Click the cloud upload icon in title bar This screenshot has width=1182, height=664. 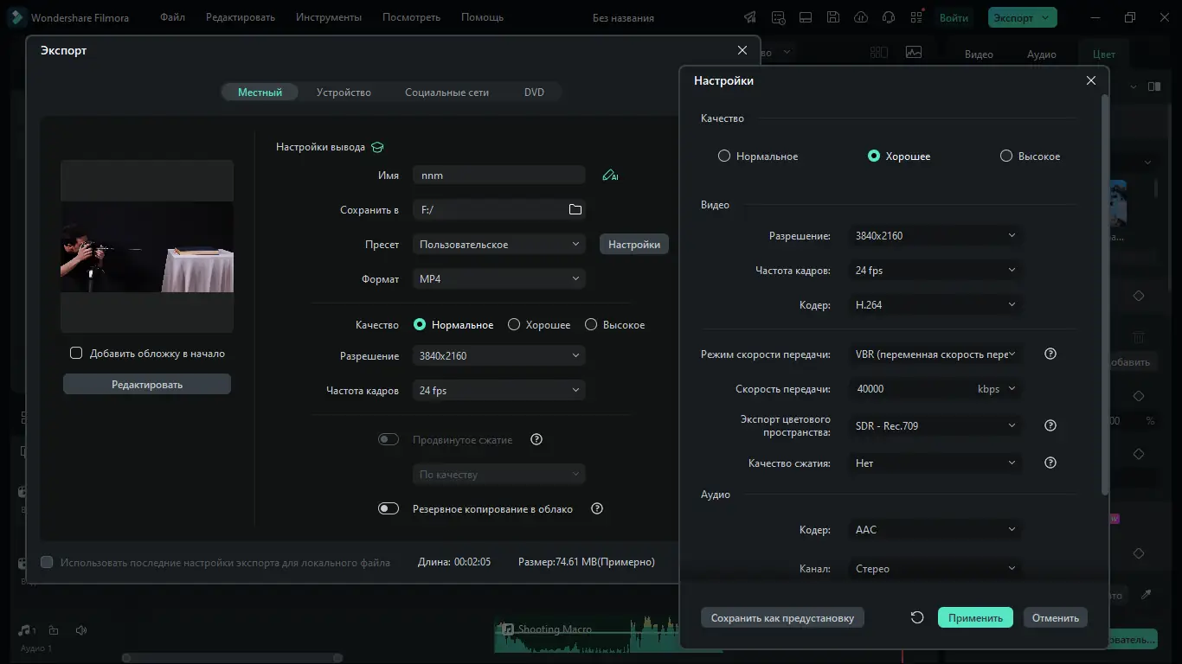click(x=860, y=17)
